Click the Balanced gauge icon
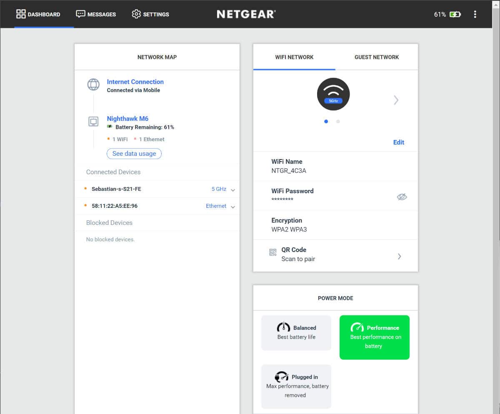This screenshot has width=500, height=414. point(283,327)
